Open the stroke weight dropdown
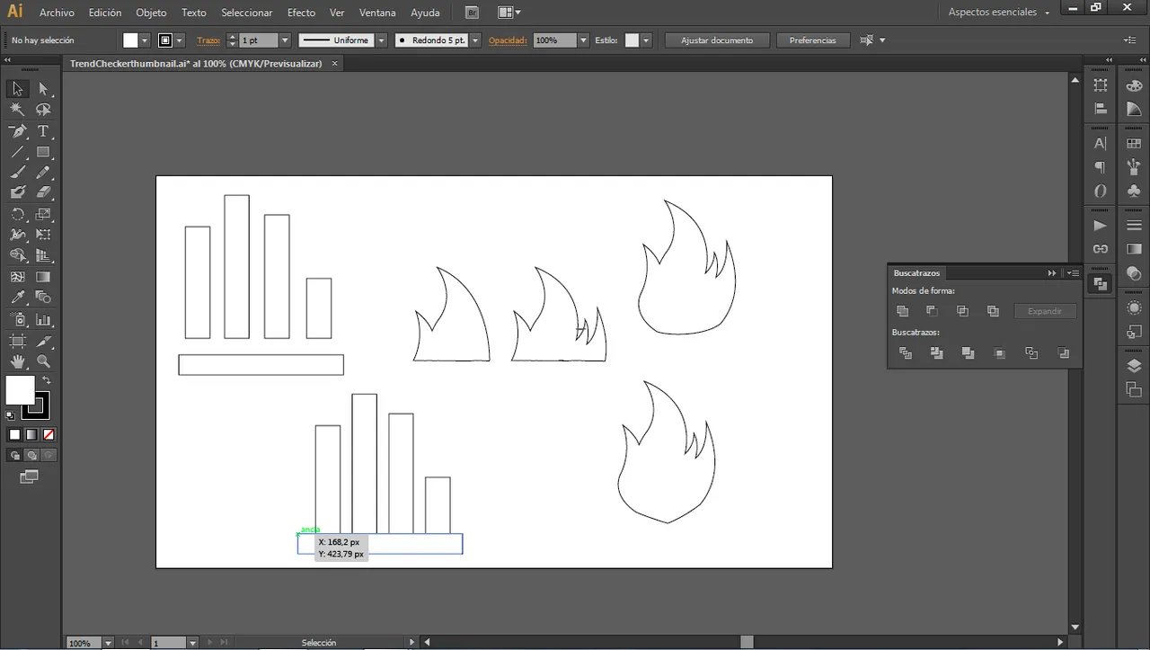Image resolution: width=1150 pixels, height=650 pixels. [x=285, y=40]
